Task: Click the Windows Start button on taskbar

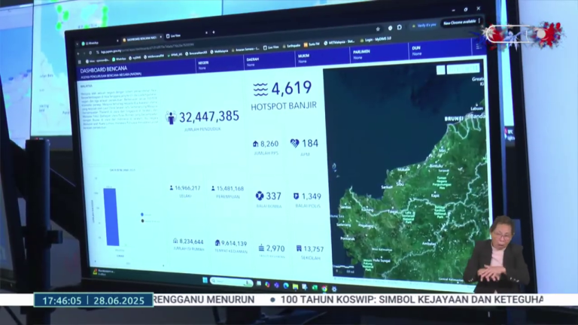Action: (203, 281)
